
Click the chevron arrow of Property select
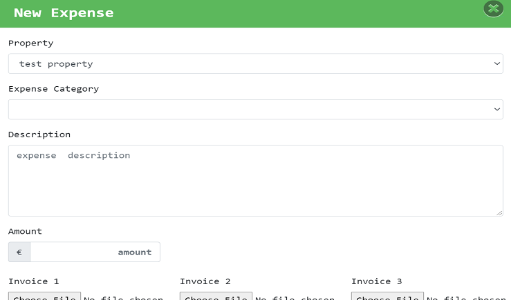[497, 63]
